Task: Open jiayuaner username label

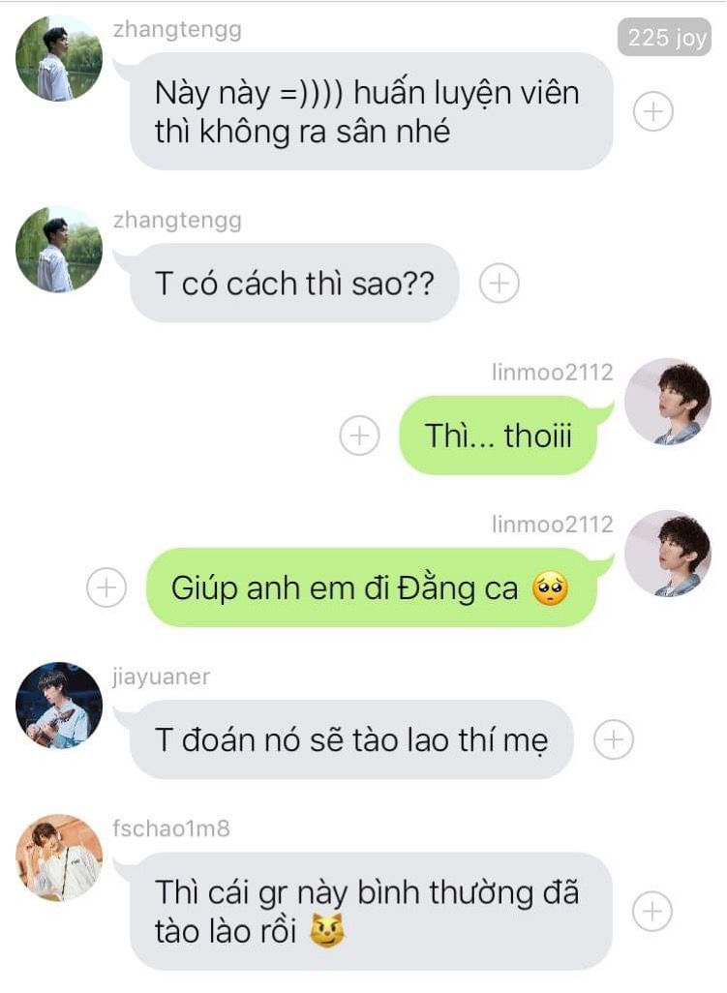Action: 161,677
